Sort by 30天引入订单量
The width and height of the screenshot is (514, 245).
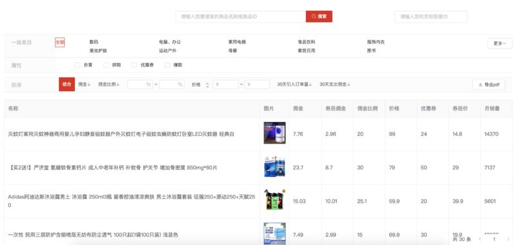pos(294,85)
